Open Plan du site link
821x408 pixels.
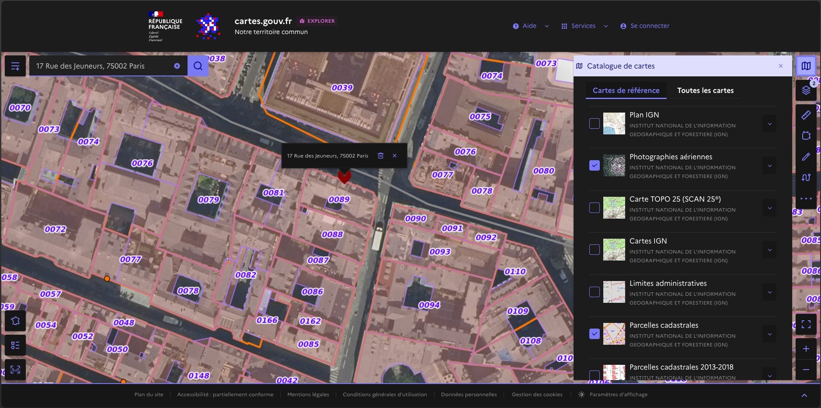[x=149, y=394]
